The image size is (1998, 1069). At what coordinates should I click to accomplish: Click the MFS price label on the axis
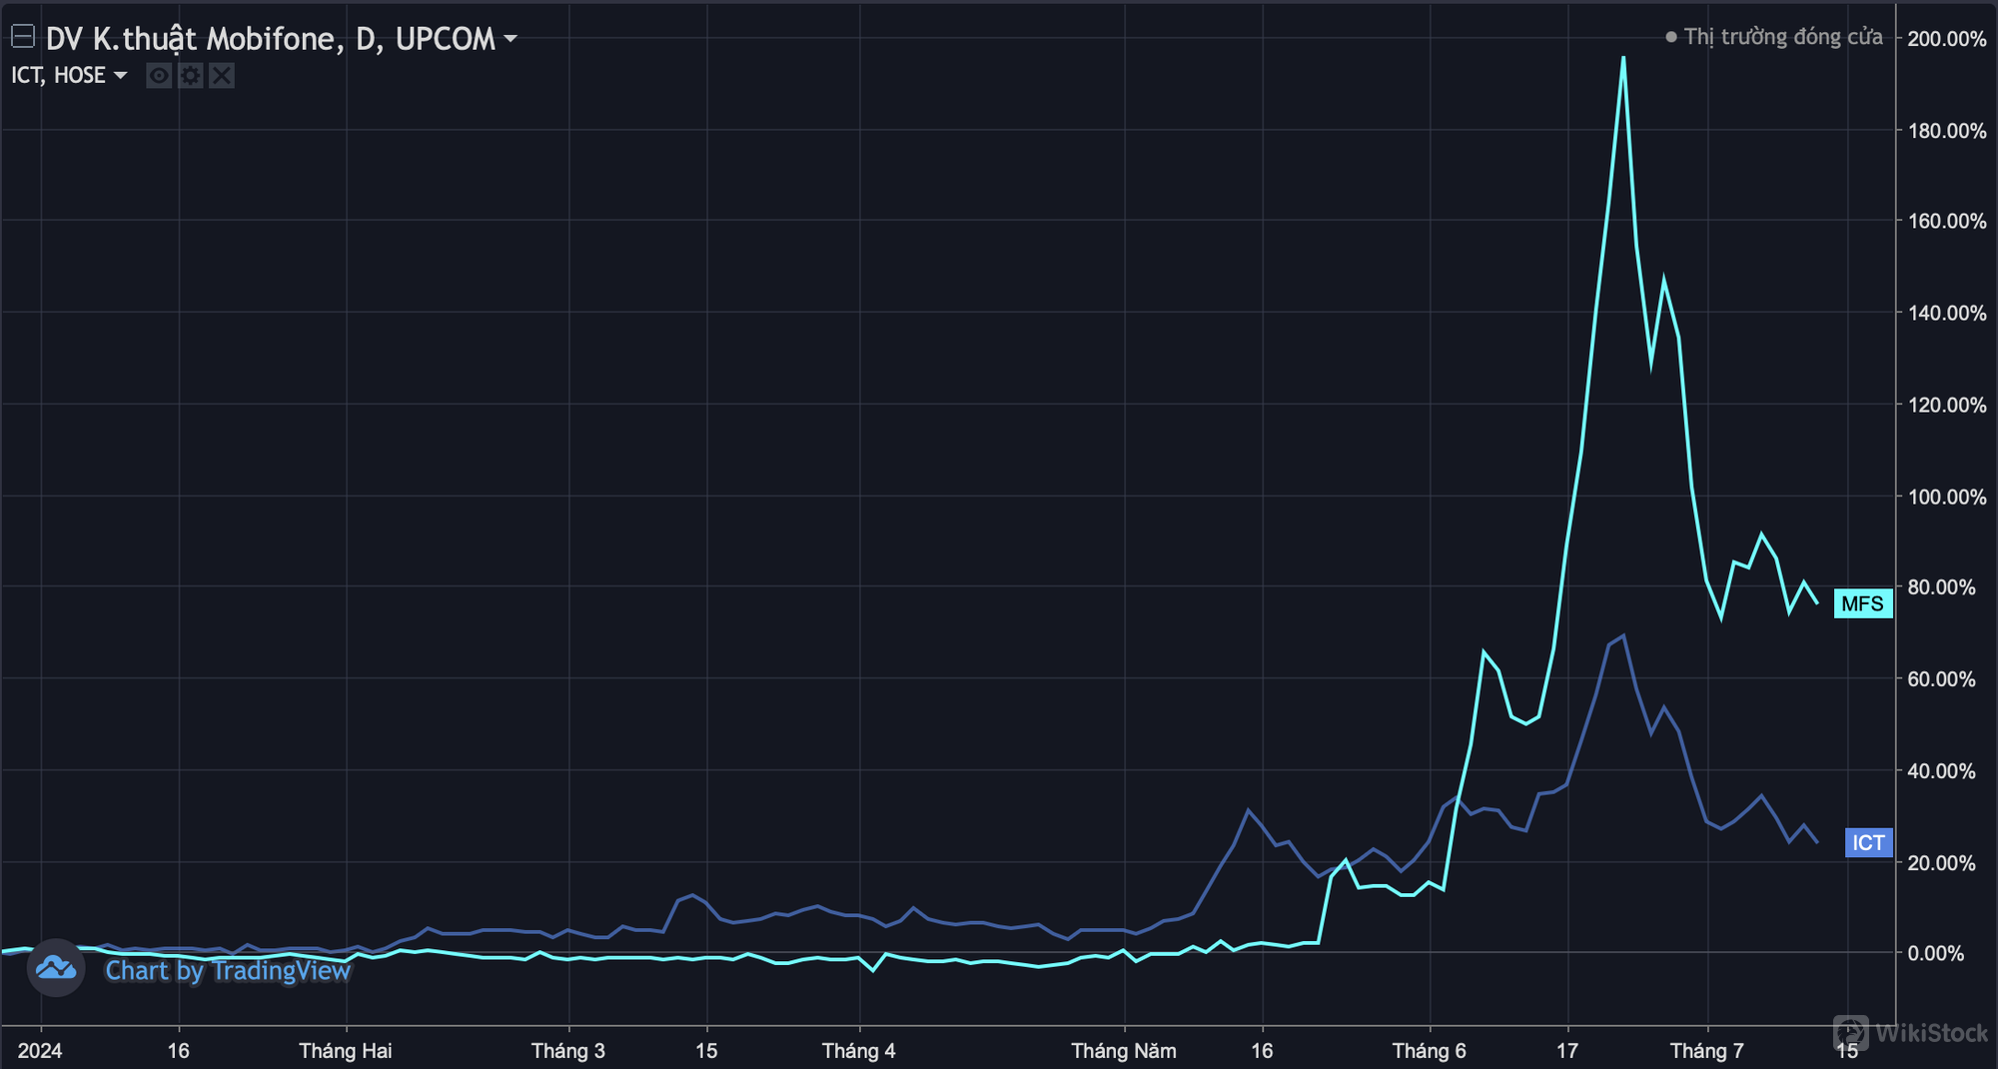tap(1862, 603)
